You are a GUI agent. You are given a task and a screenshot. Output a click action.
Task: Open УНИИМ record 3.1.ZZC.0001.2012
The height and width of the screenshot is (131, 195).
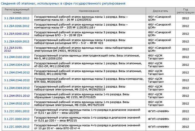coord(17,111)
